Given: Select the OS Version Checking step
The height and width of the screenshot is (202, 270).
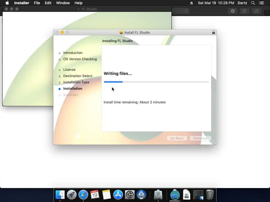Looking at the screenshot, I should click(80, 59).
